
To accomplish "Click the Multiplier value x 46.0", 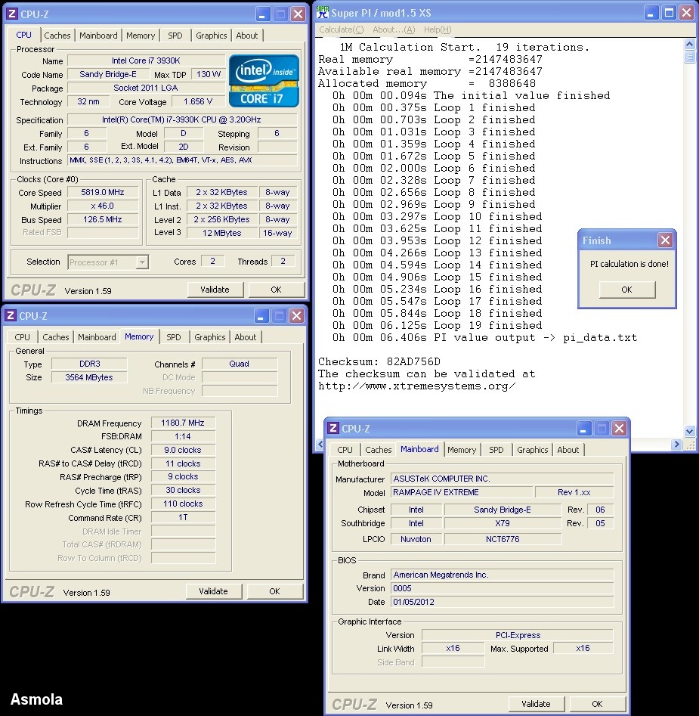I will coord(103,206).
